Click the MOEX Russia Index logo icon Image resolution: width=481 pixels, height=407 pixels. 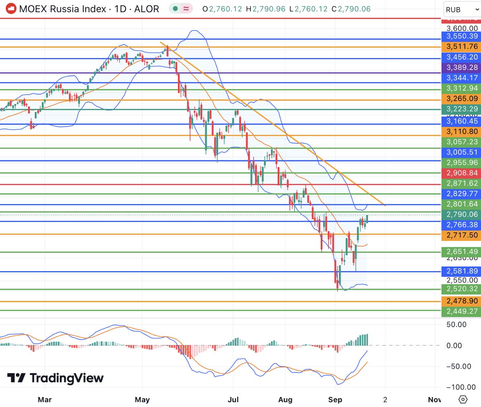point(11,9)
